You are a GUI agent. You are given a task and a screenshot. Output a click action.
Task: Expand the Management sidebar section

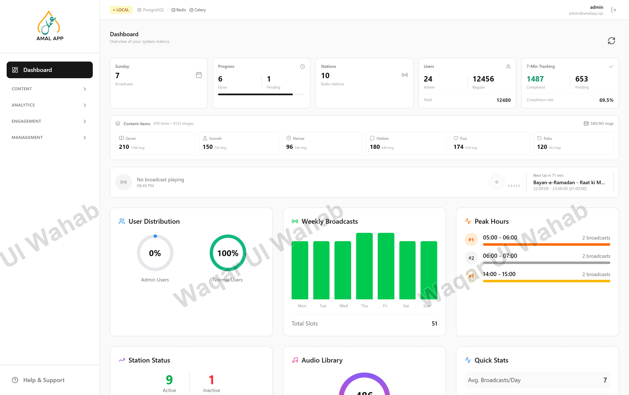(x=49, y=138)
